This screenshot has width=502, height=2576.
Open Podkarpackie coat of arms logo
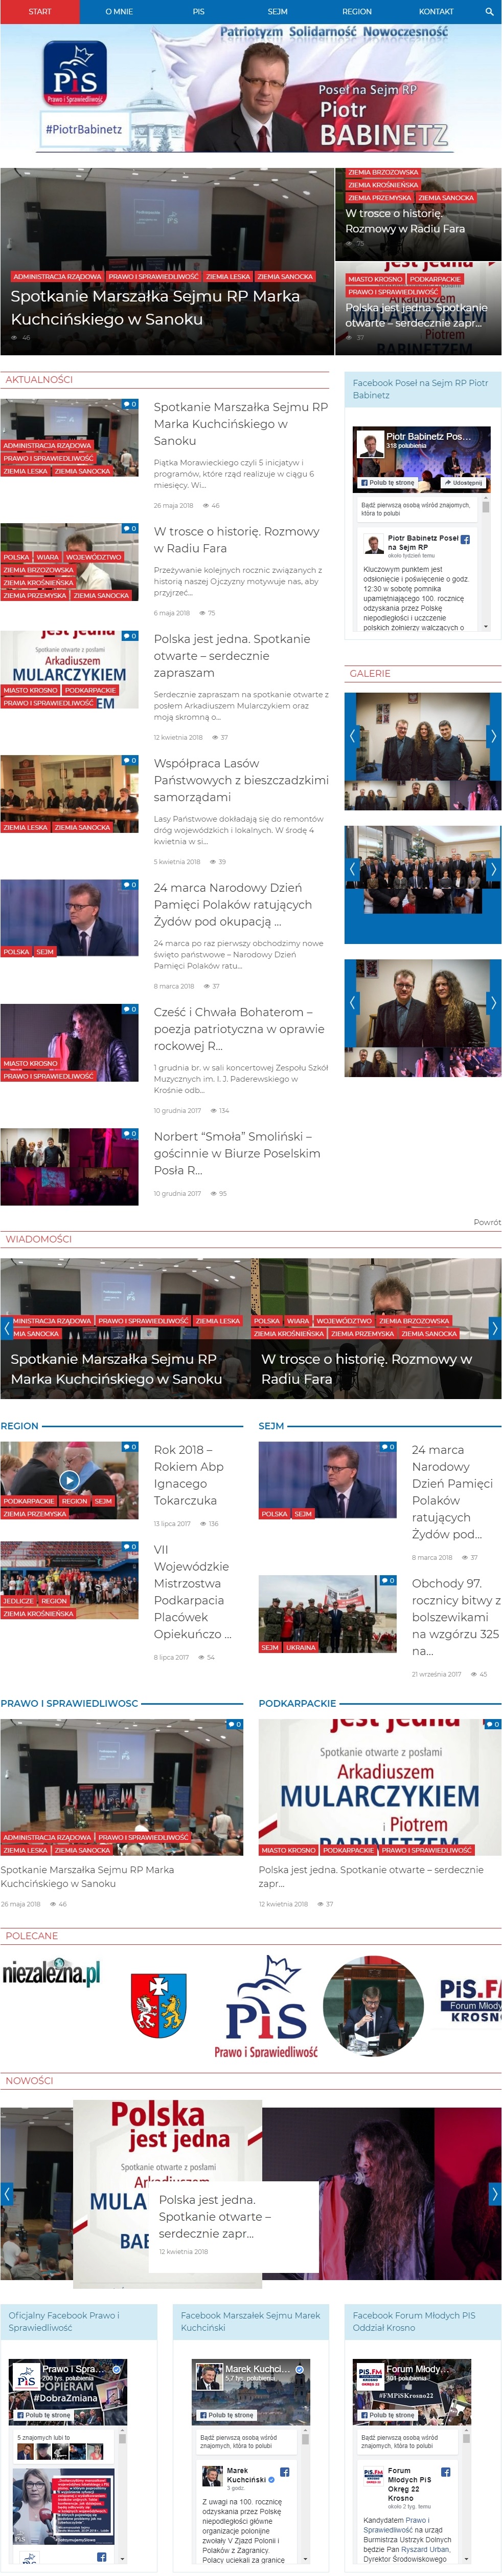(158, 2006)
